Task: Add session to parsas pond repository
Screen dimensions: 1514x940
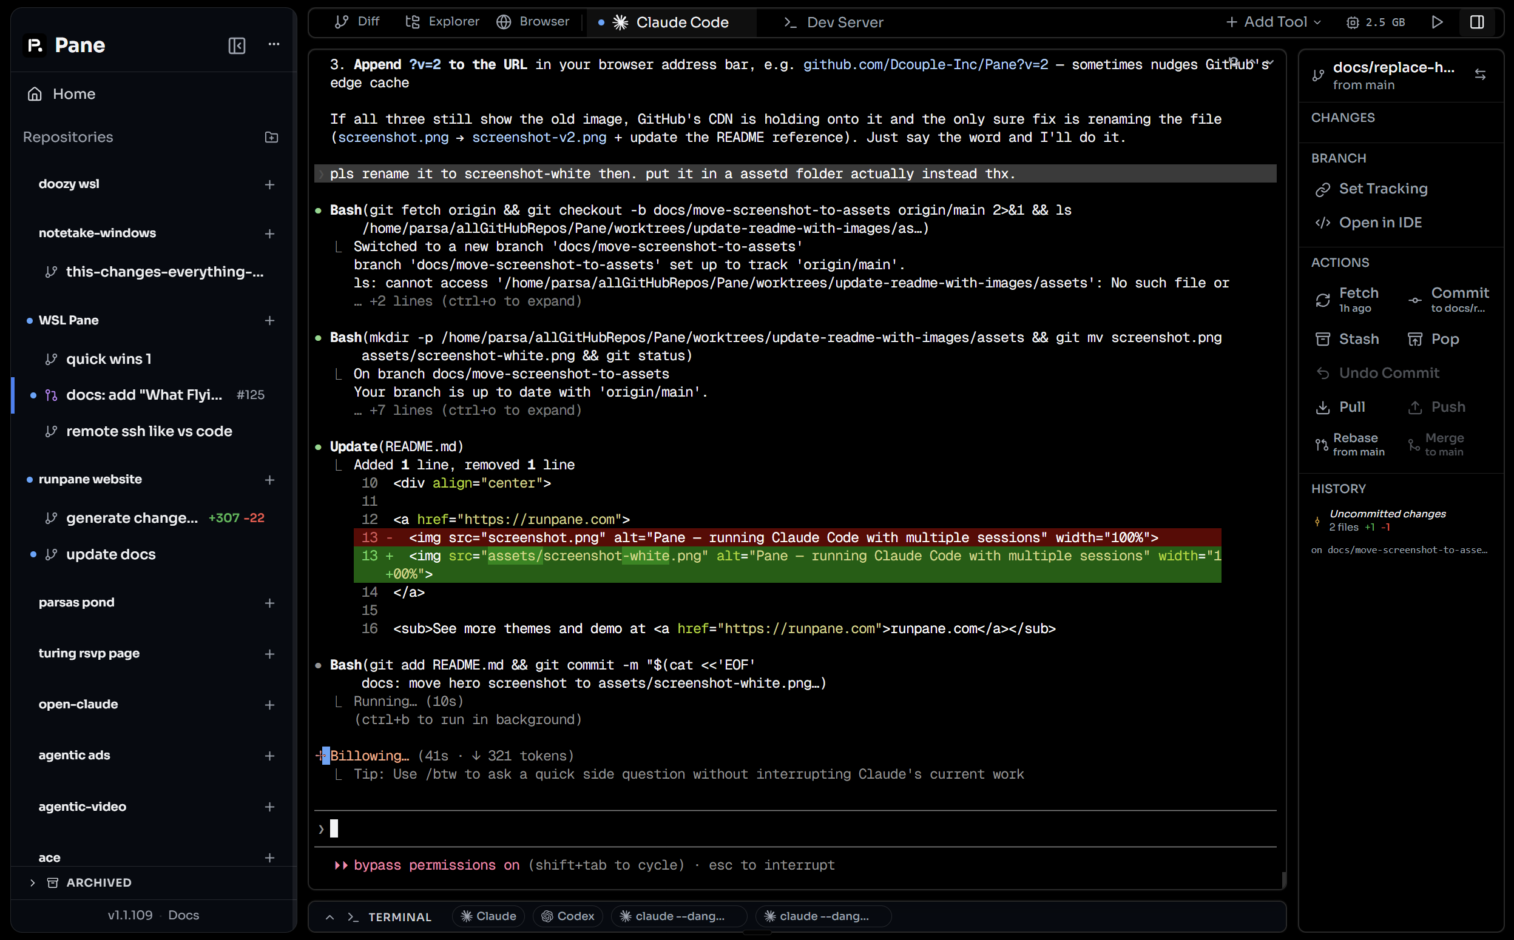Action: coord(269,603)
